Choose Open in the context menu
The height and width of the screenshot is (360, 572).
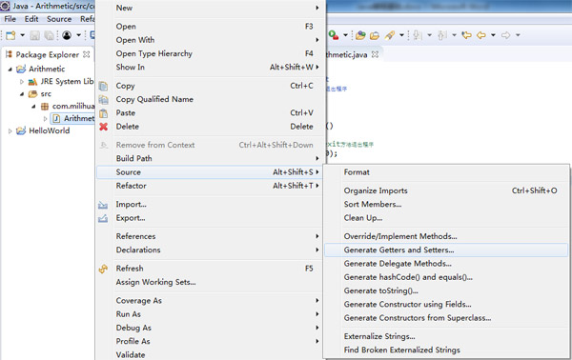[210, 27]
